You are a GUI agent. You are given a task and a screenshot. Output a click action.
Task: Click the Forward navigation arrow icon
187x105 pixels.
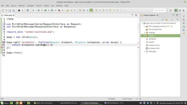click(121, 10)
